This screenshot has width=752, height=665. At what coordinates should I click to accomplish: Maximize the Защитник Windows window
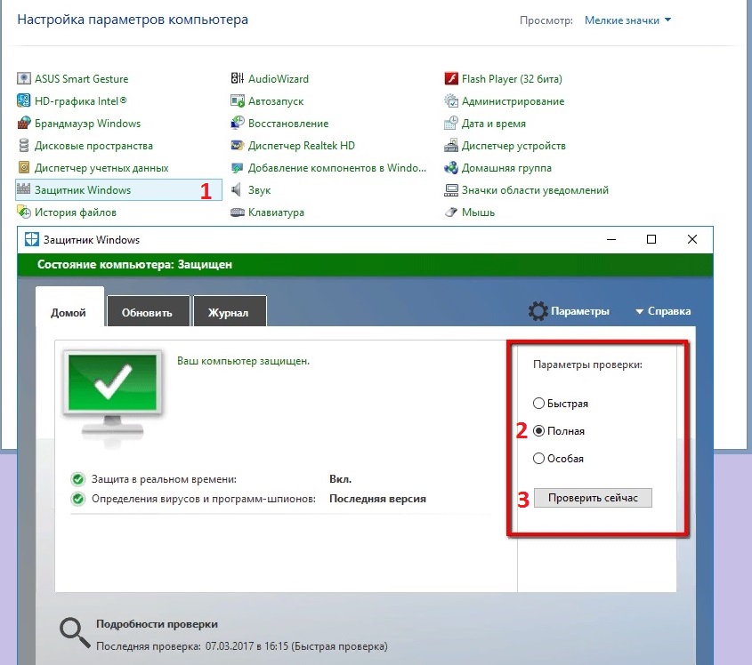[651, 239]
